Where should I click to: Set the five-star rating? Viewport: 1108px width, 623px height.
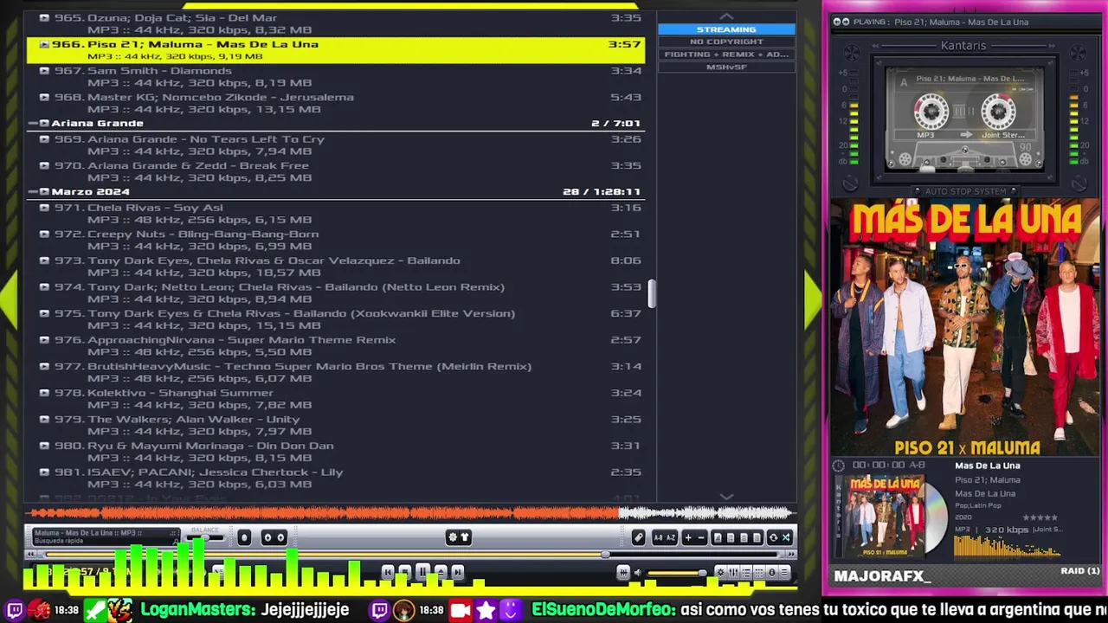tap(1040, 517)
